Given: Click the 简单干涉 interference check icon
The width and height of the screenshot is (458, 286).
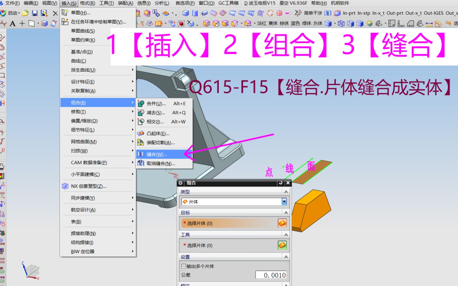Looking at the screenshot, I should click(313, 13).
